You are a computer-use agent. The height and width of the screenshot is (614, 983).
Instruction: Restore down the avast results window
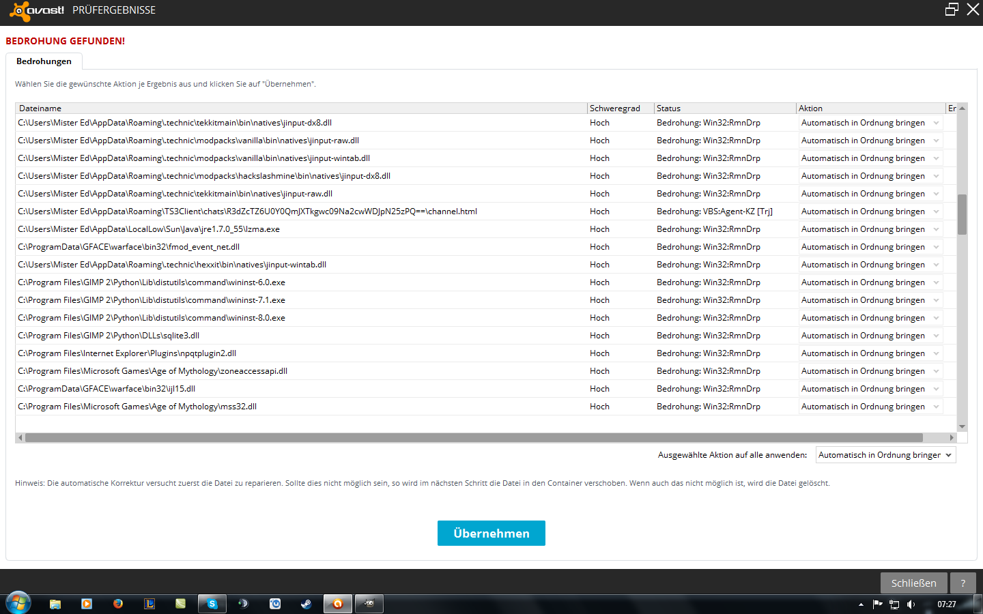[952, 10]
